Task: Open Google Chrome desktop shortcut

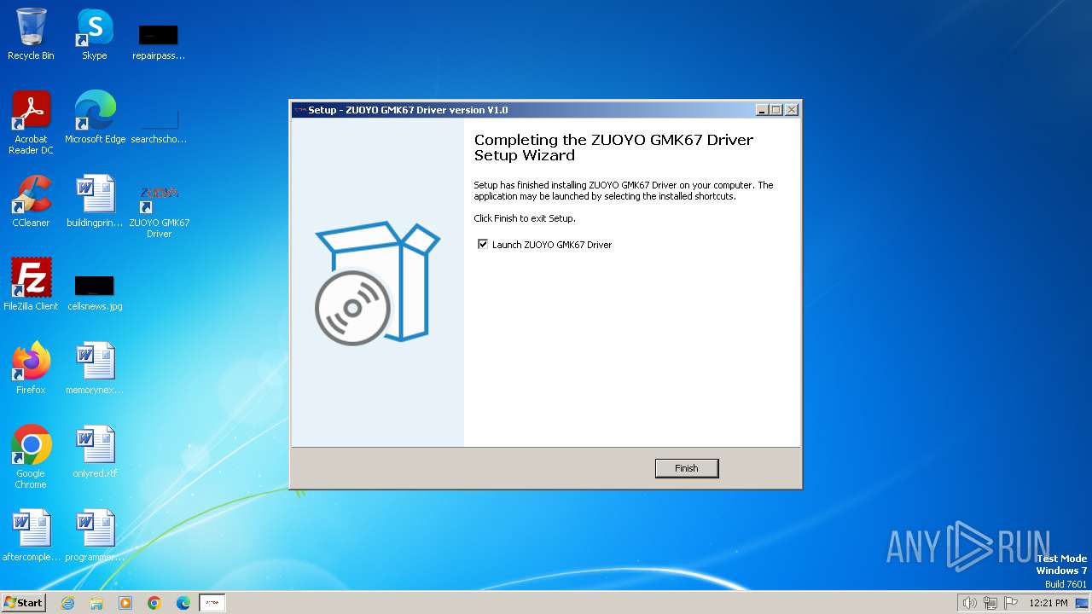Action: (x=31, y=457)
